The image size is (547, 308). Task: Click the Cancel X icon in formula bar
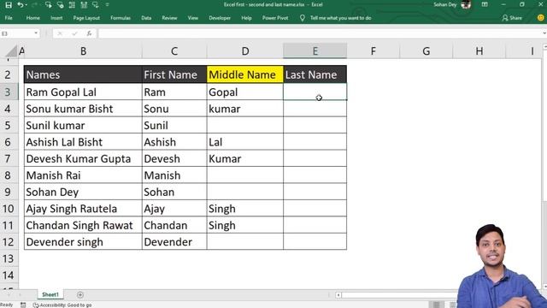[60, 33]
